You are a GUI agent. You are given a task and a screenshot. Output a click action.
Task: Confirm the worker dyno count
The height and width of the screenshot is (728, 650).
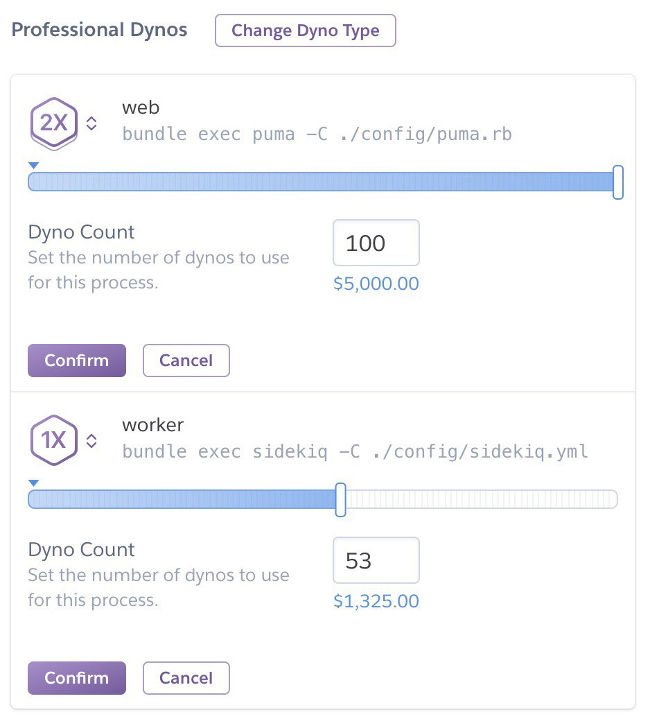tap(77, 678)
